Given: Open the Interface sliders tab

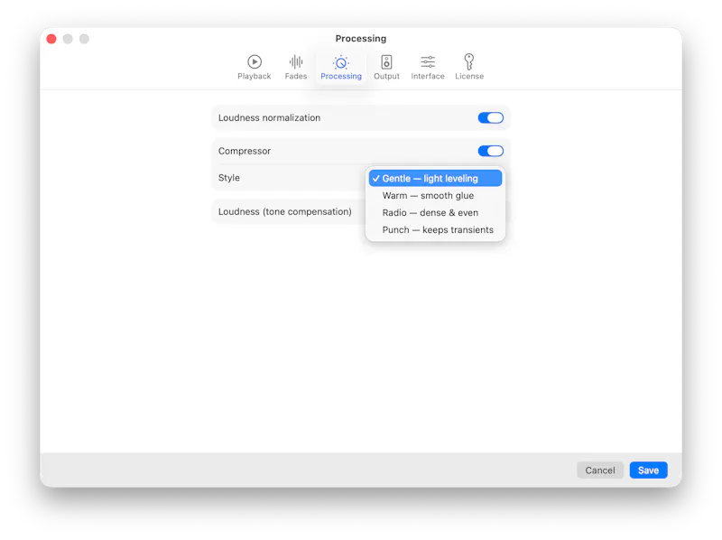Looking at the screenshot, I should [427, 67].
